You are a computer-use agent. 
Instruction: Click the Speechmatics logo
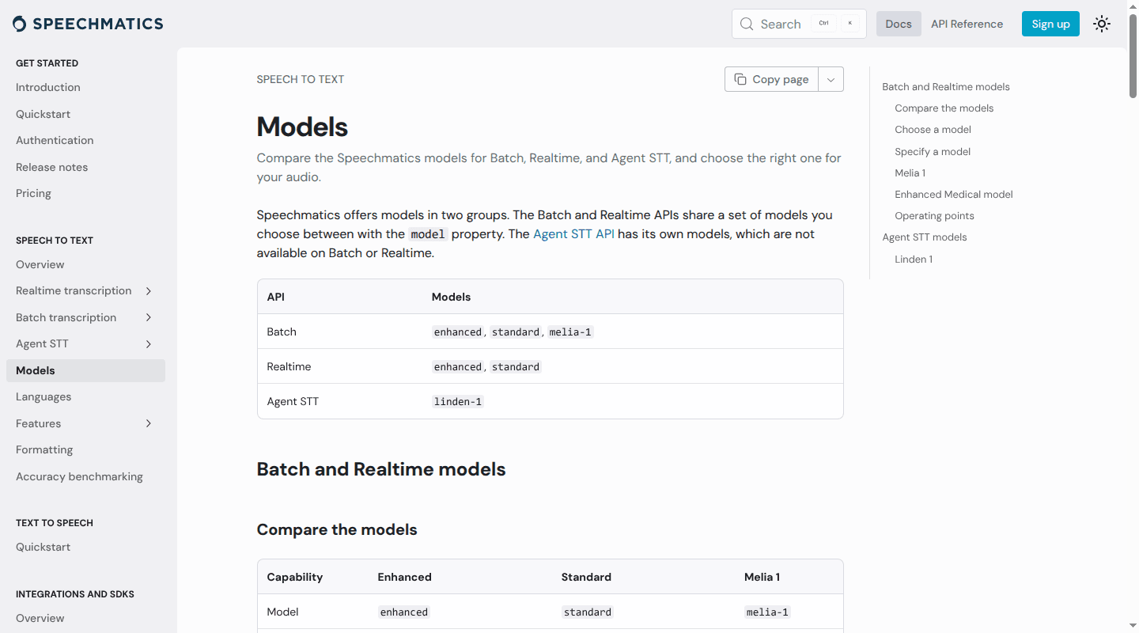coord(88,24)
